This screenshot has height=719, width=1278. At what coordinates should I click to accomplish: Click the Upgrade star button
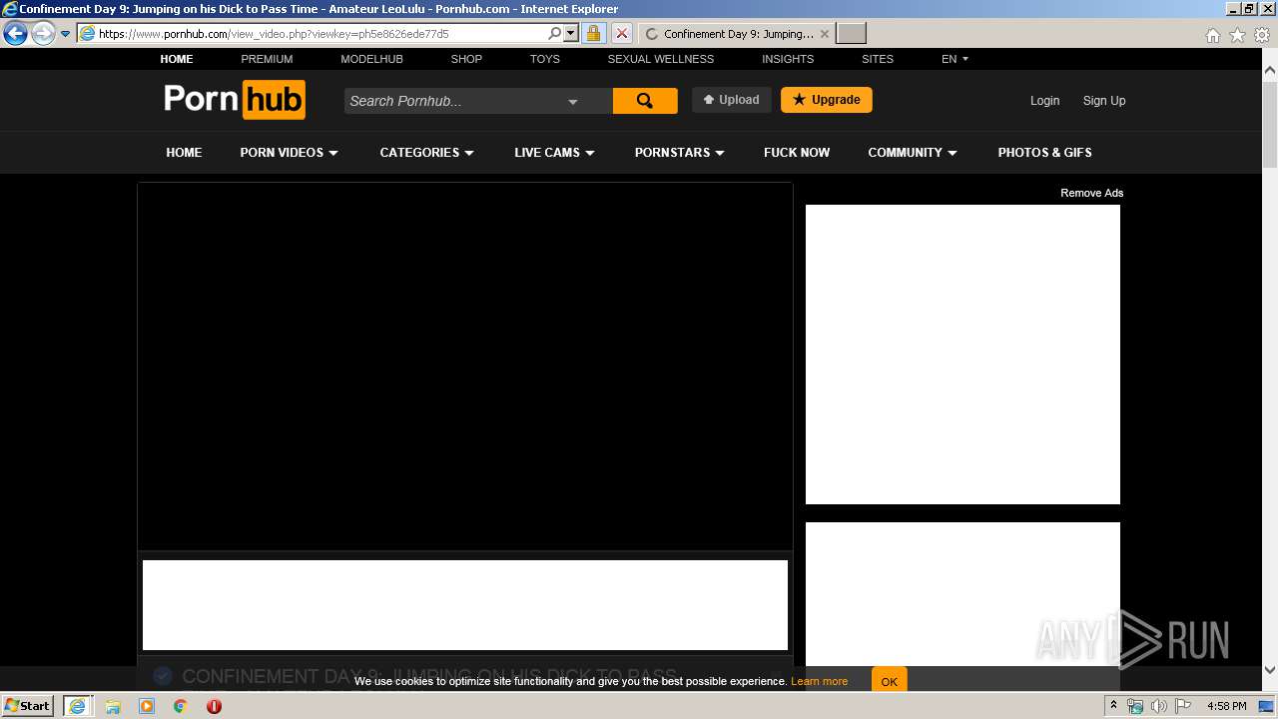[826, 100]
